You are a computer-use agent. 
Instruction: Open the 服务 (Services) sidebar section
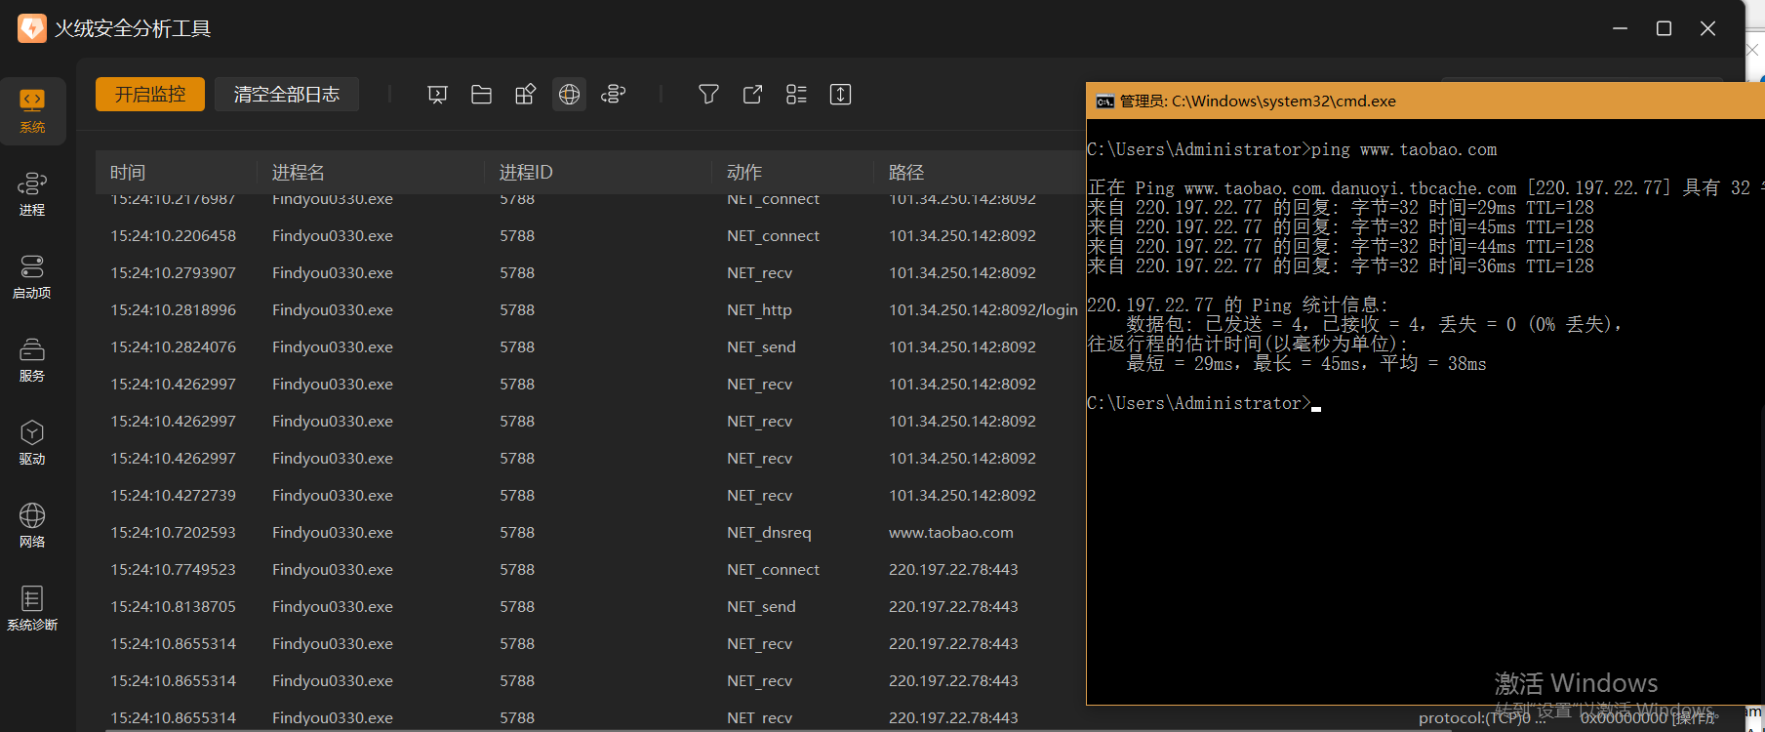pos(32,360)
